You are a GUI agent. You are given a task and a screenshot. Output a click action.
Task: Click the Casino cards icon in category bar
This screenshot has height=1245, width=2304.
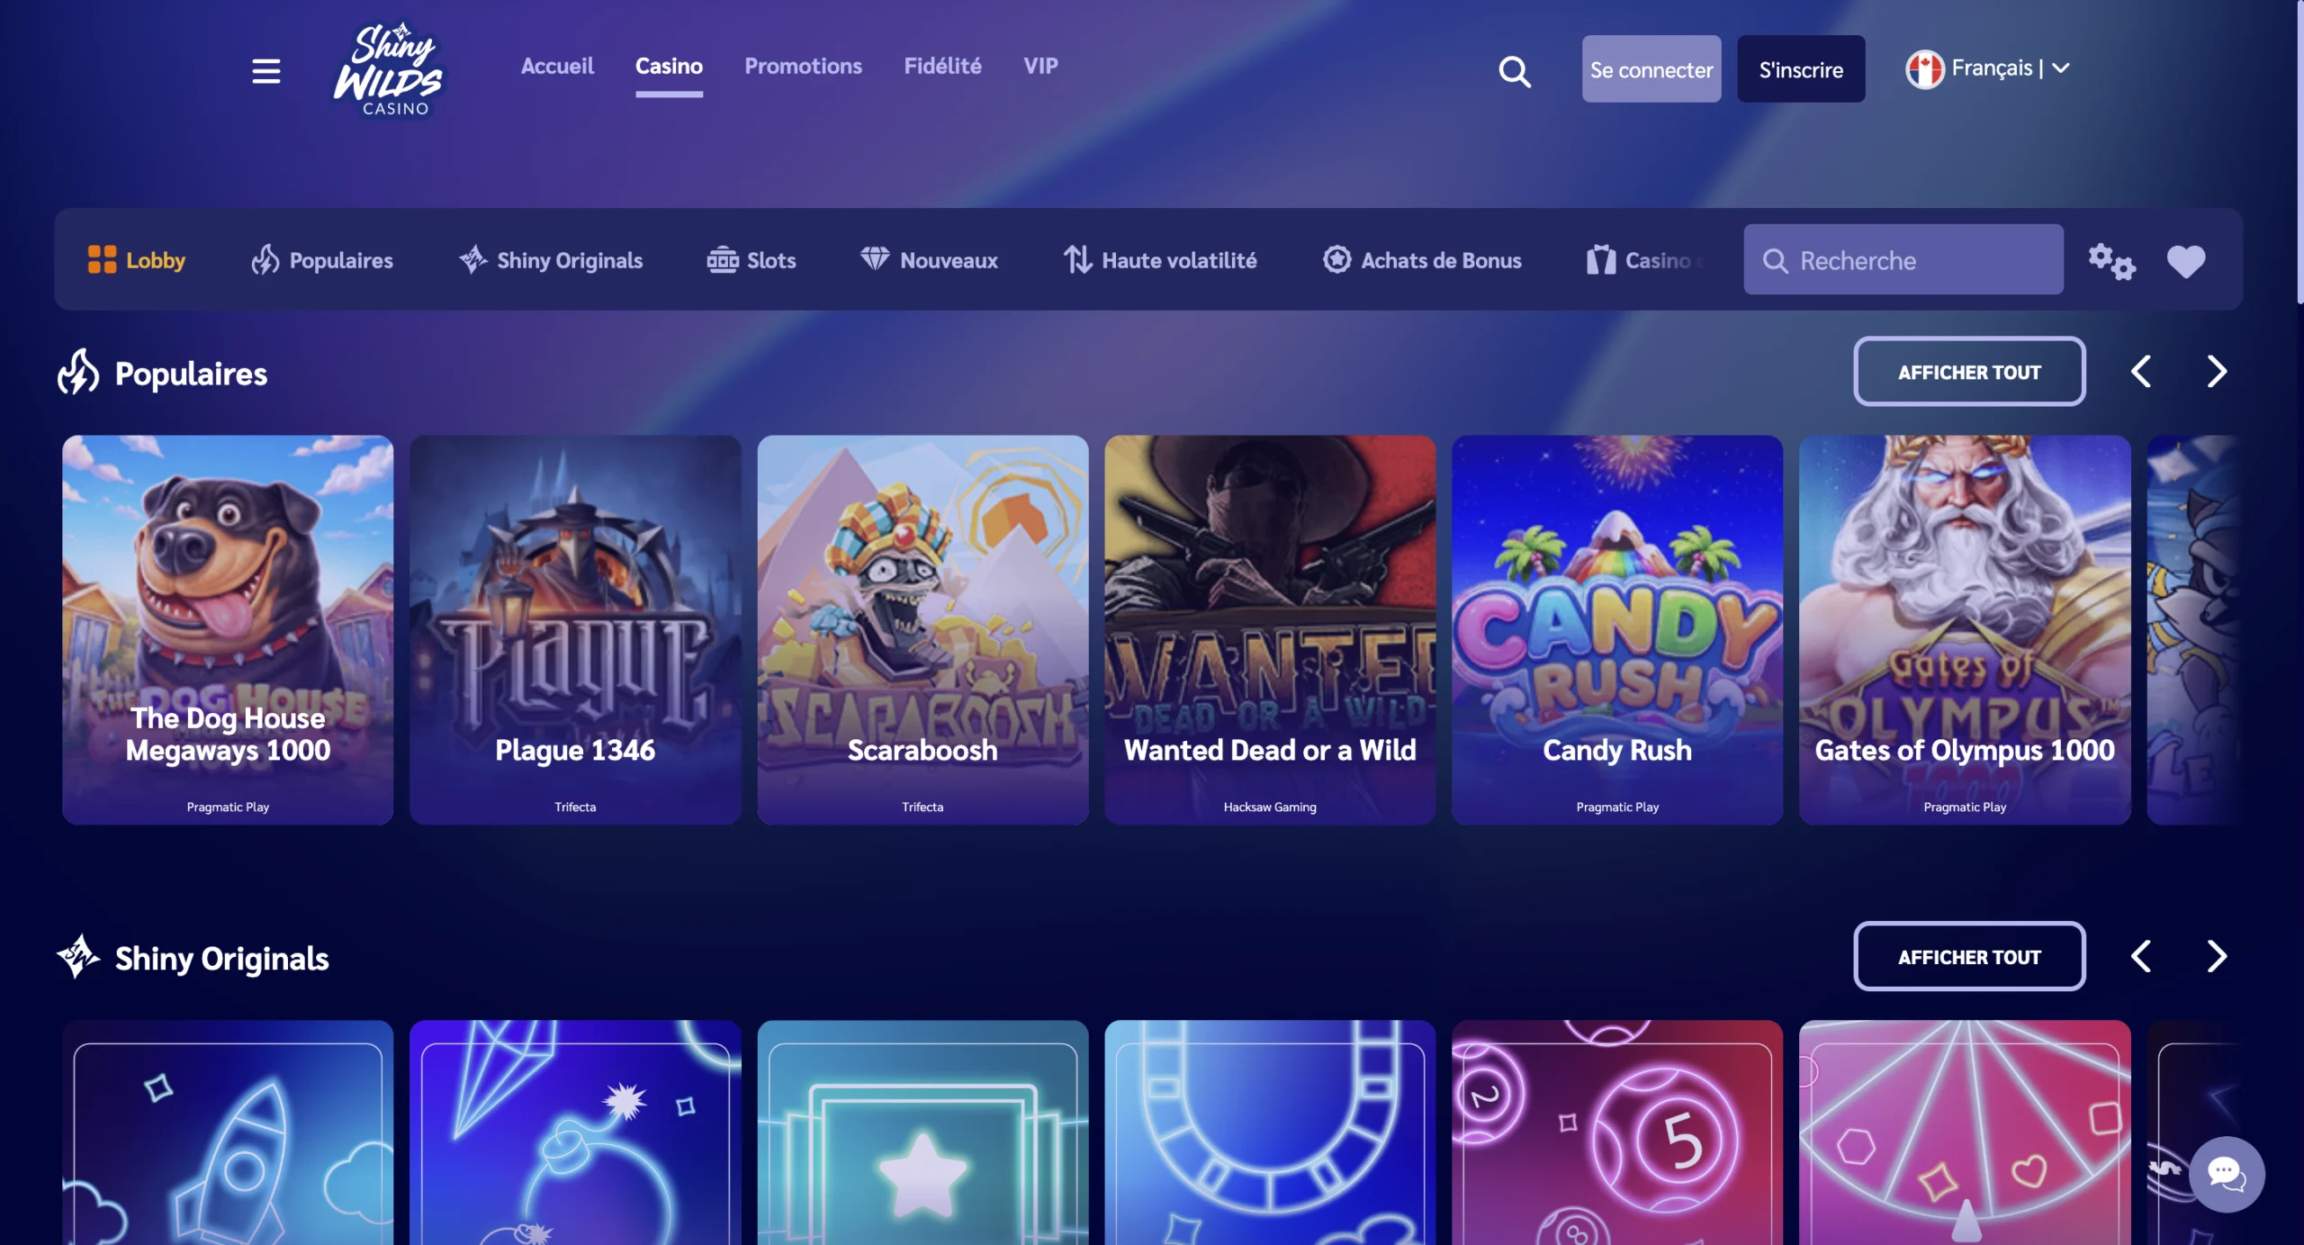pyautogui.click(x=1600, y=259)
